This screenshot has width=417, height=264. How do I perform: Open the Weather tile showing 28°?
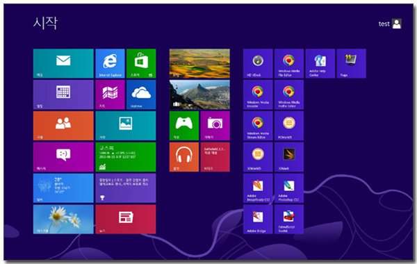pyautogui.click(x=63, y=188)
